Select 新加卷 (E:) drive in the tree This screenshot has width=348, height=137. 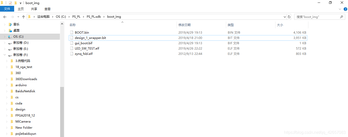pos(20,49)
